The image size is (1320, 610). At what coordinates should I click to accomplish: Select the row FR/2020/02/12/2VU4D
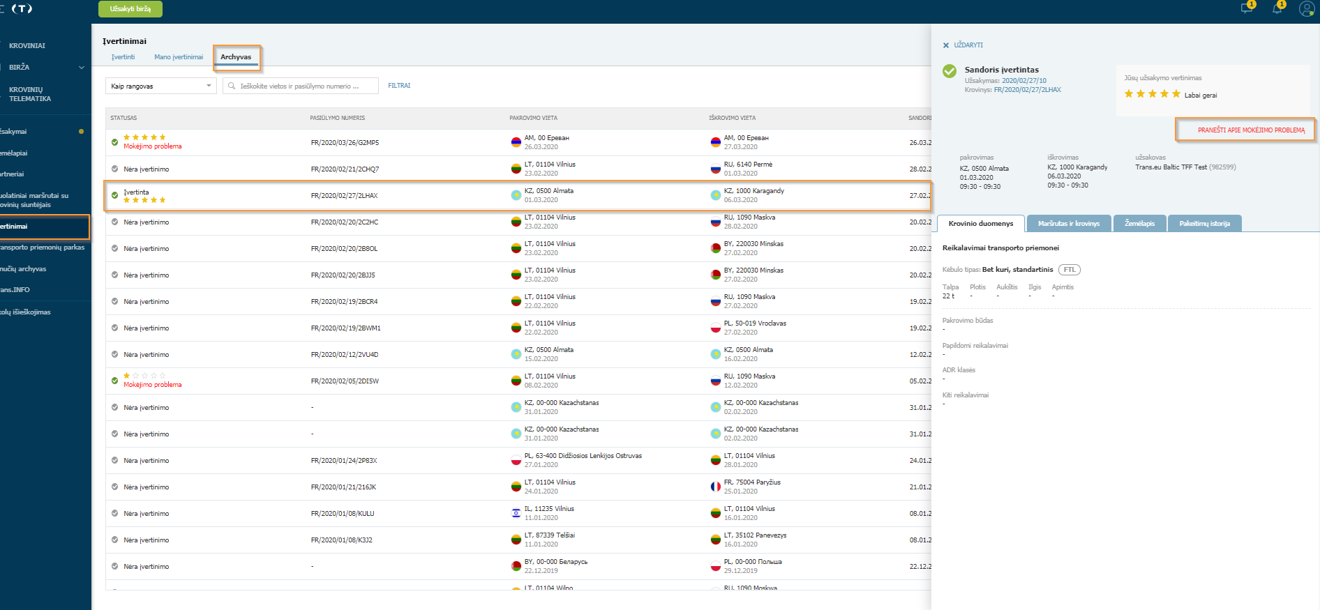click(x=518, y=354)
